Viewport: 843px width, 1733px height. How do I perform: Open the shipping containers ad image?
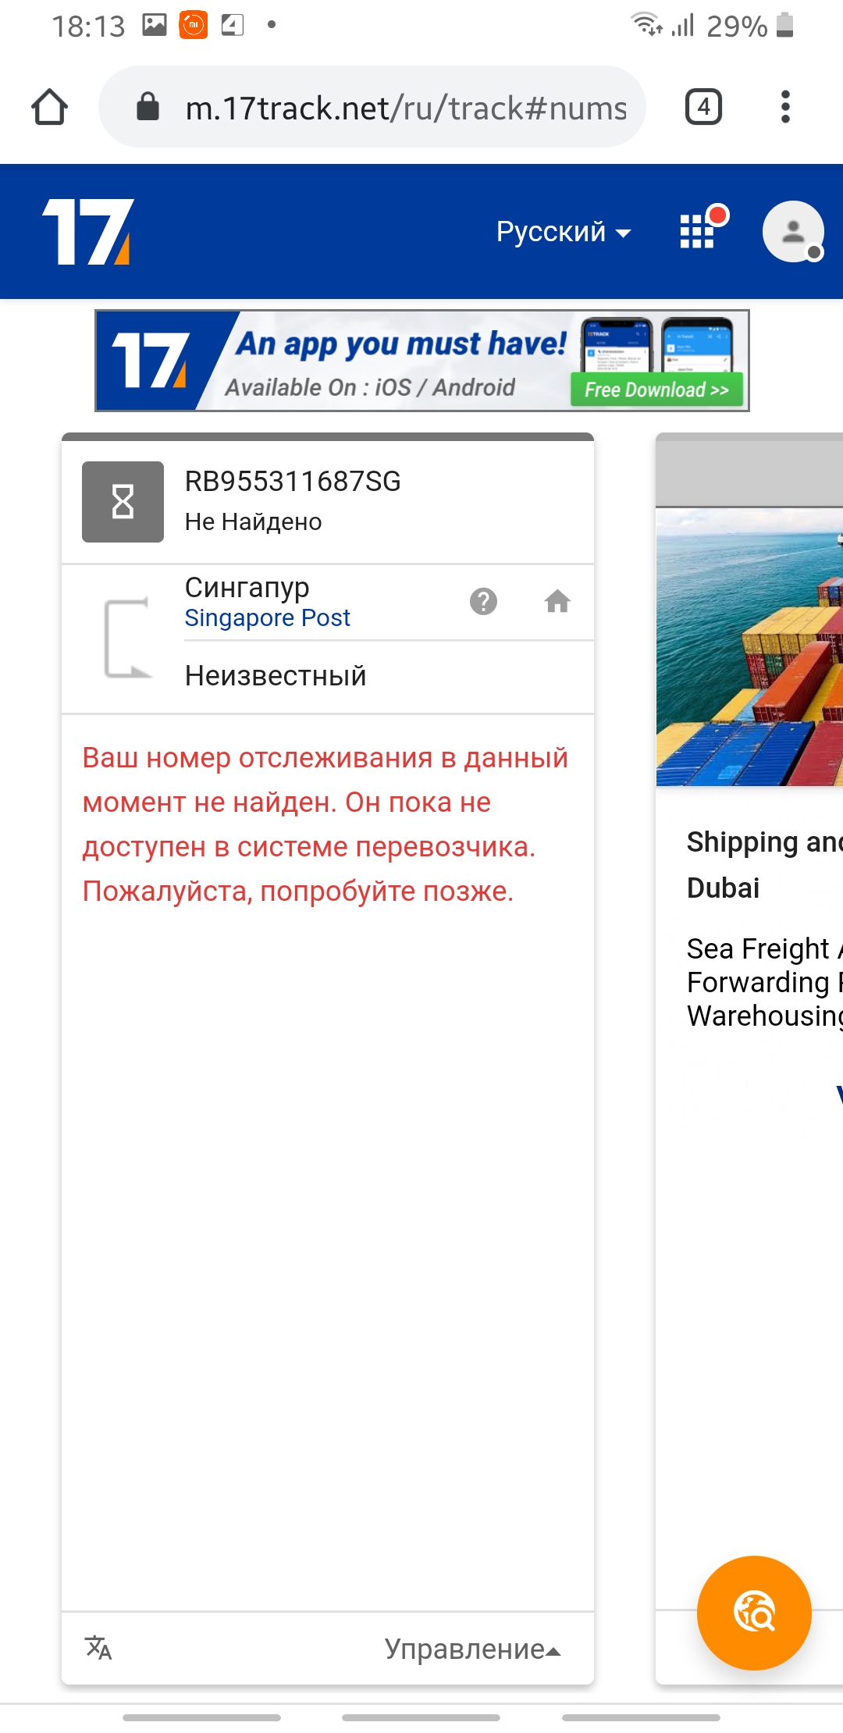tap(749, 648)
